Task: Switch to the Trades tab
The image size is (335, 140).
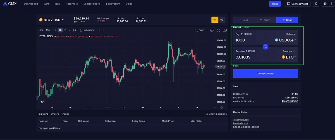Action: click(65, 114)
